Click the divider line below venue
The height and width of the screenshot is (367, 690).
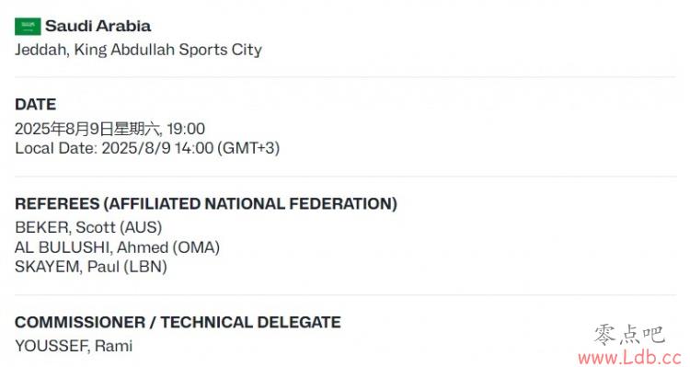[345, 77]
